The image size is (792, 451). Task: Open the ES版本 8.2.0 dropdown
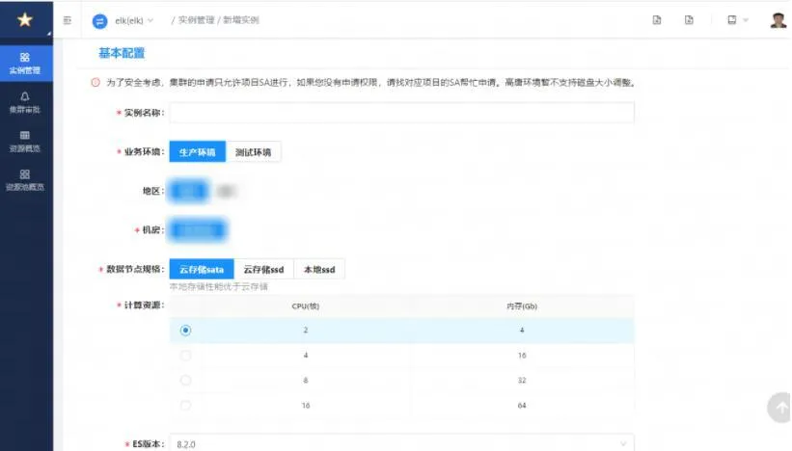coord(401,443)
